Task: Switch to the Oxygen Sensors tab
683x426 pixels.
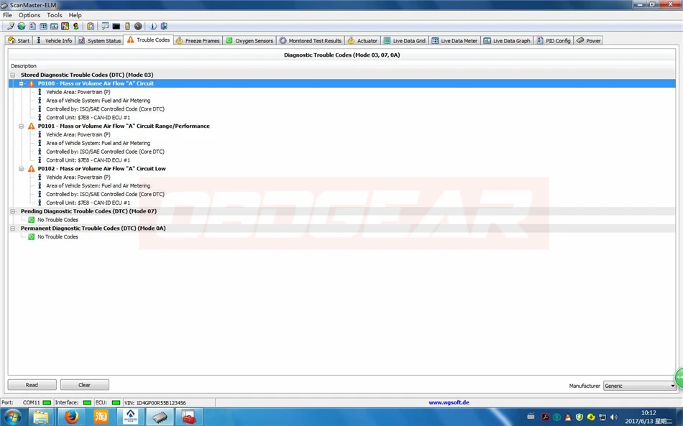Action: pyautogui.click(x=249, y=40)
